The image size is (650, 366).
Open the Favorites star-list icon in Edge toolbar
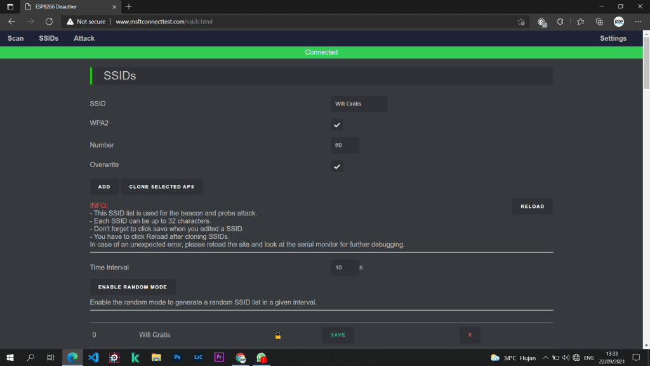pos(580,22)
